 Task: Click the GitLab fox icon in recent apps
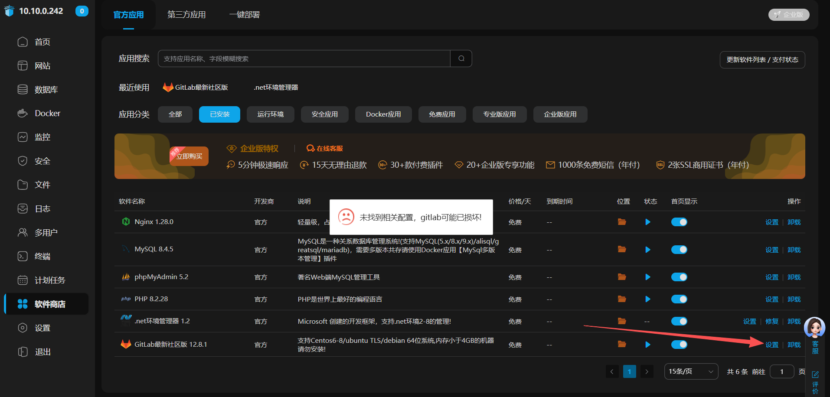(168, 87)
